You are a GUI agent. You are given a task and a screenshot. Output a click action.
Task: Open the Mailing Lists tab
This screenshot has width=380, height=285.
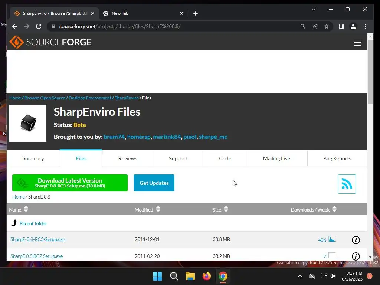point(277,158)
